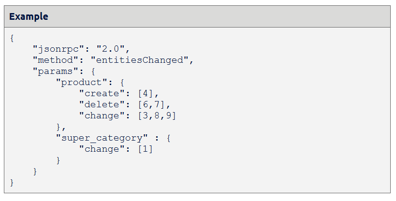
Task: Click the [3,8,9] array value
Action: tap(157, 115)
